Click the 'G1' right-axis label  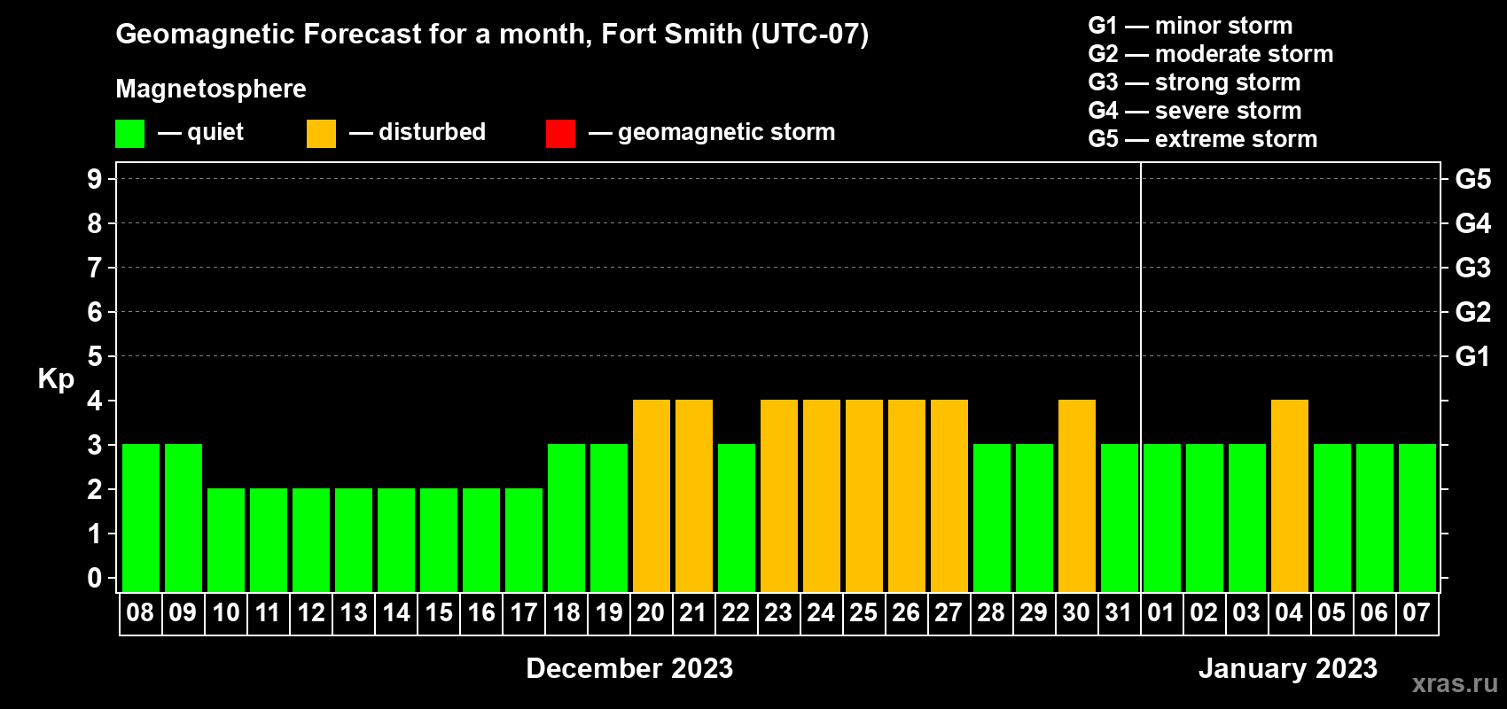click(x=1473, y=356)
